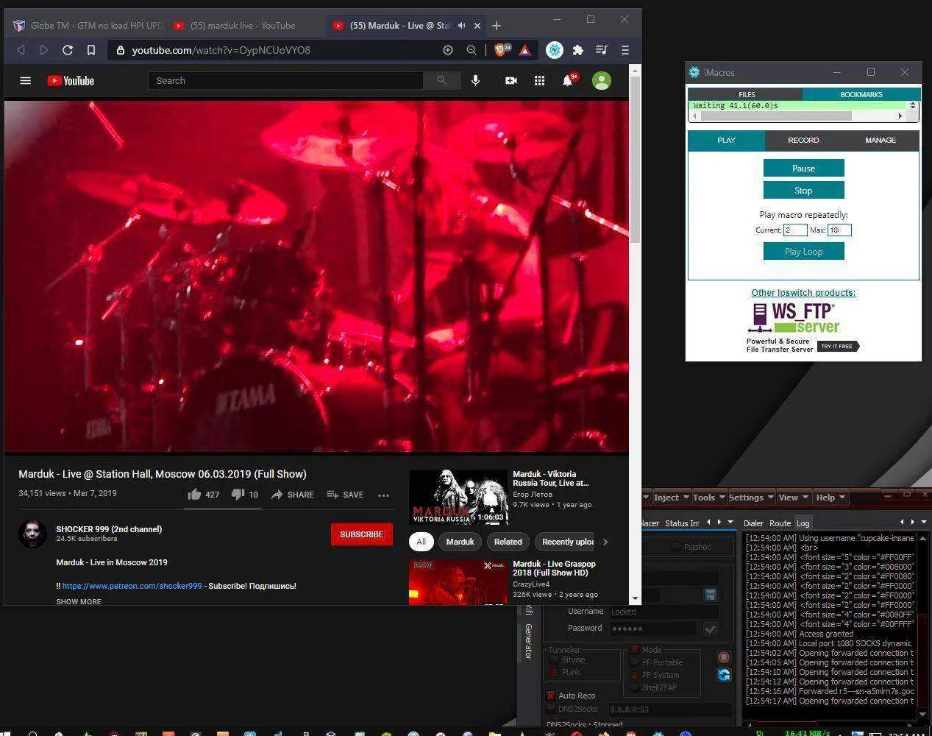Screen dimensions: 932x736
Task: Select the Shell2TAP radio
Action: click(x=634, y=687)
